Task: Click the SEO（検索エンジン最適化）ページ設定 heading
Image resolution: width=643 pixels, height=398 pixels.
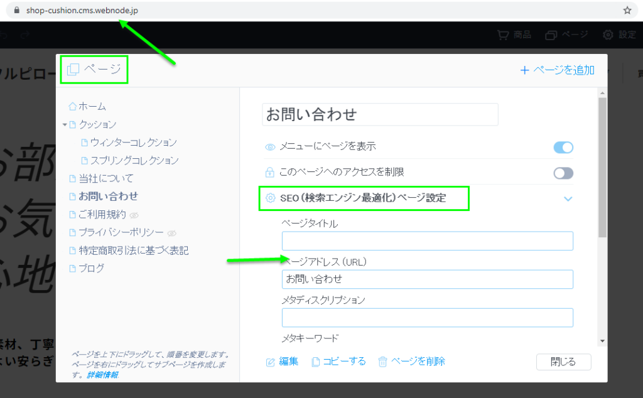Action: pyautogui.click(x=363, y=198)
